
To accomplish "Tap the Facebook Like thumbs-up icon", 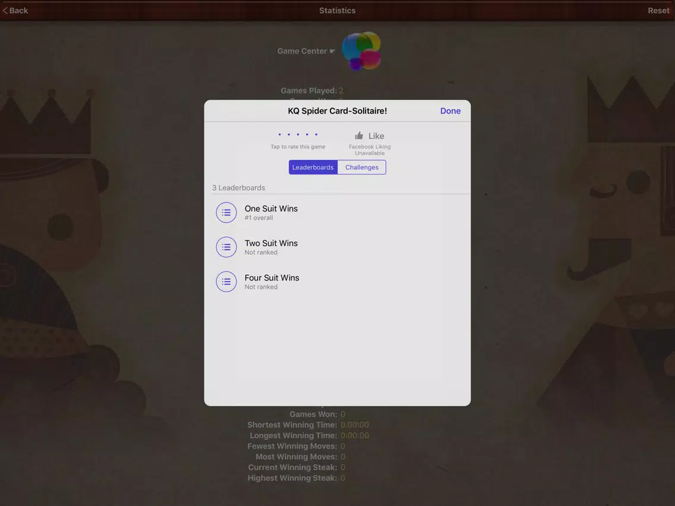I will pos(359,135).
